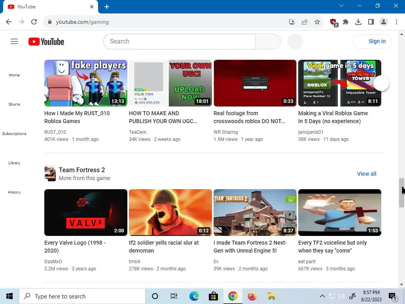Open Shorts from the sidebar
Screen dimensions: 405x304
click(x=14, y=104)
